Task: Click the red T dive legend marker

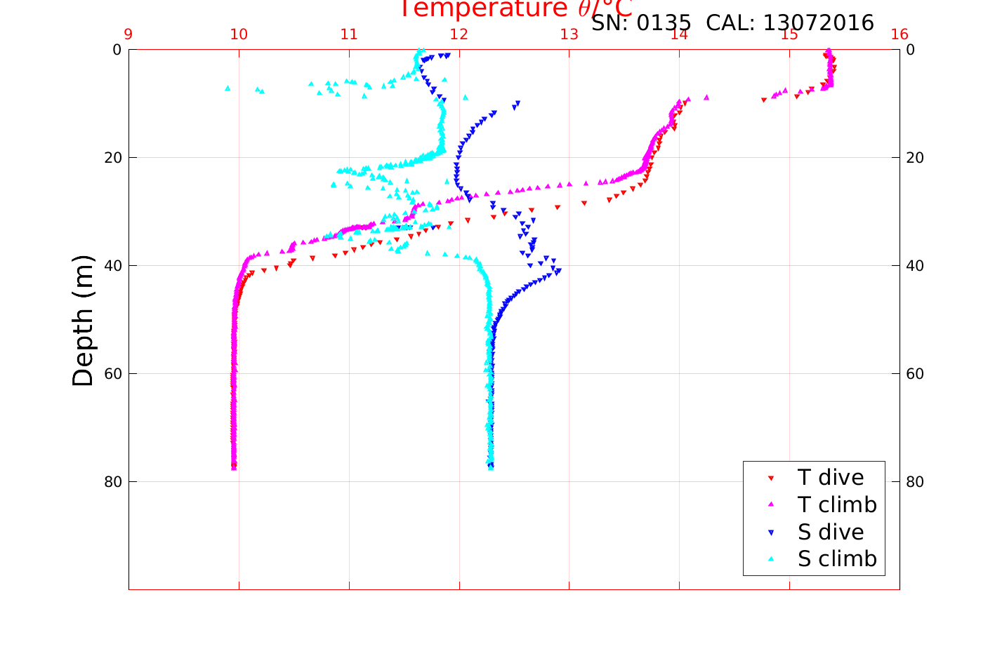Action: pyautogui.click(x=770, y=478)
